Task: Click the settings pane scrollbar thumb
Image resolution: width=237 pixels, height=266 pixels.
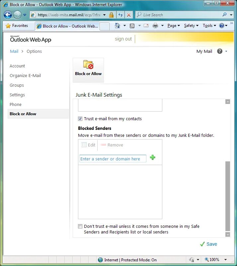Action: click(x=228, y=196)
